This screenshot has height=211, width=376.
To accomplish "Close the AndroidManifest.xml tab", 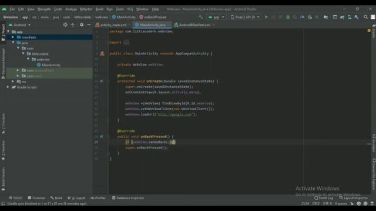I will 213,25.
